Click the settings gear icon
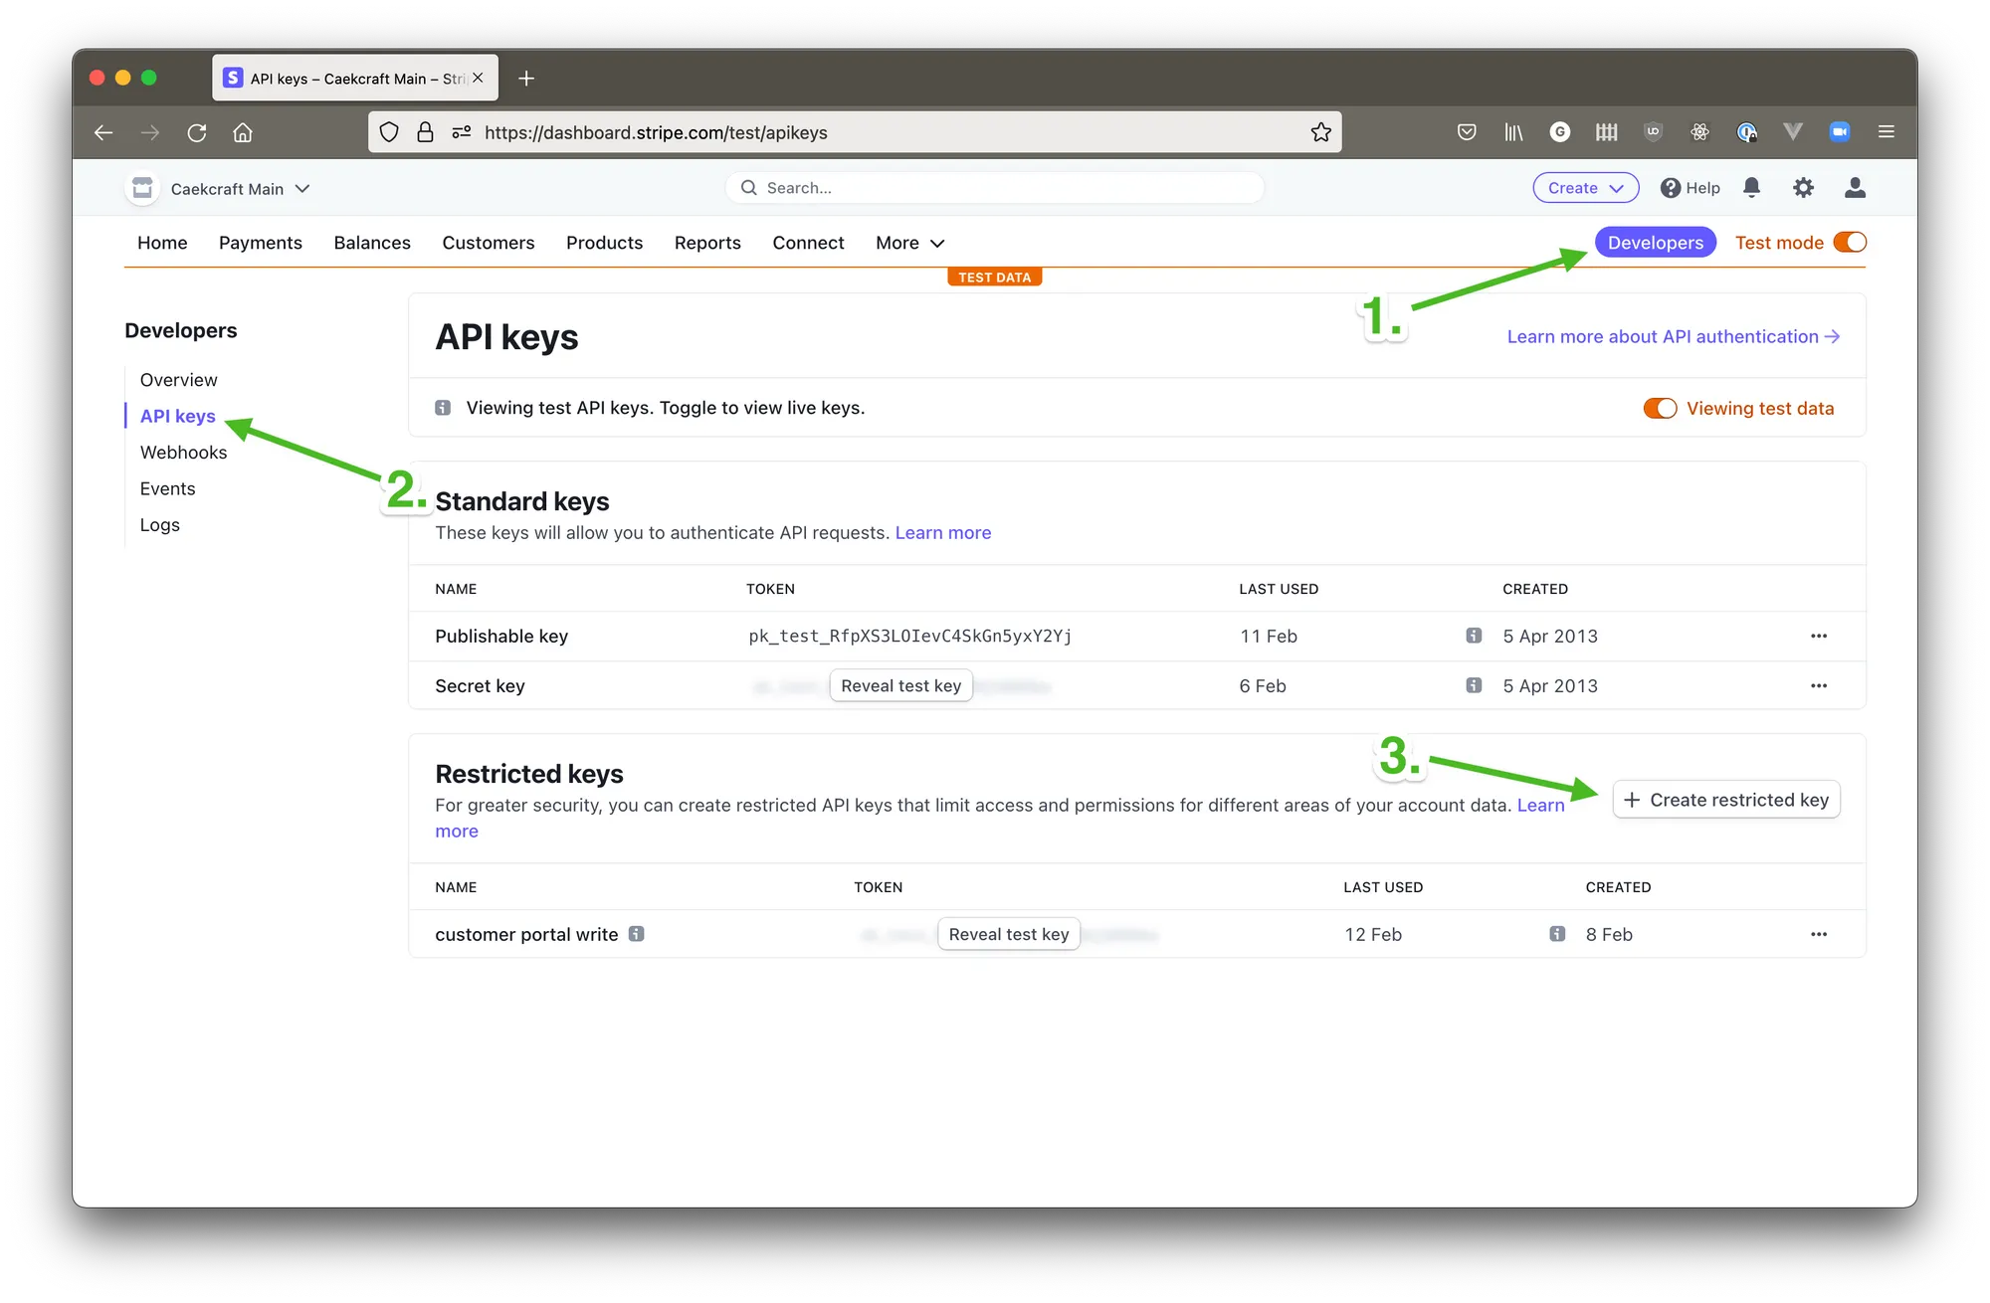 tap(1802, 186)
